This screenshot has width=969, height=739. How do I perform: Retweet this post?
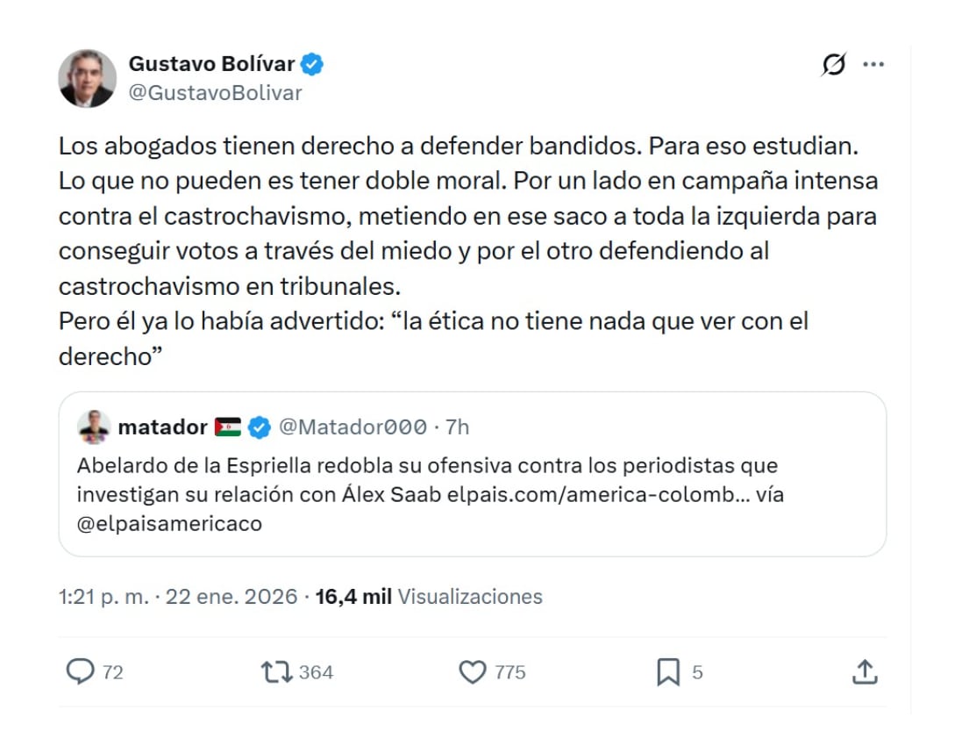(x=278, y=671)
